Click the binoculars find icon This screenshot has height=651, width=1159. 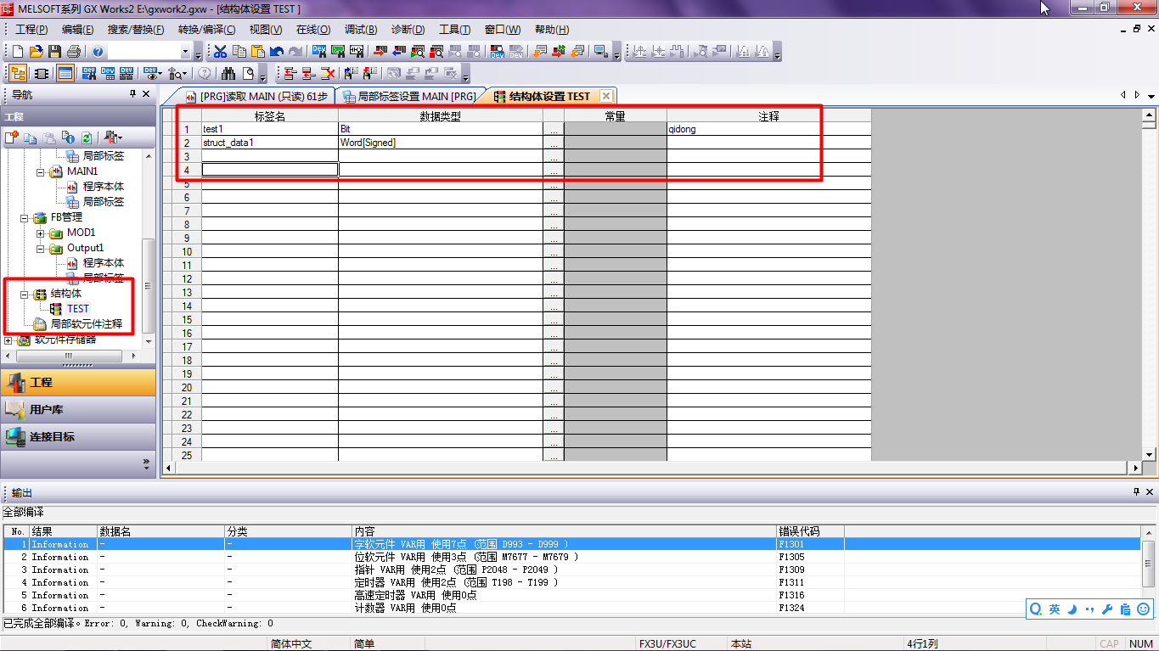coord(228,74)
